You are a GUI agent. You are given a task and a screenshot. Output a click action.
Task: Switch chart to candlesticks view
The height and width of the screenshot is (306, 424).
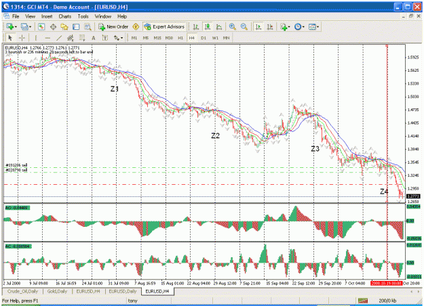pyautogui.click(x=208, y=26)
